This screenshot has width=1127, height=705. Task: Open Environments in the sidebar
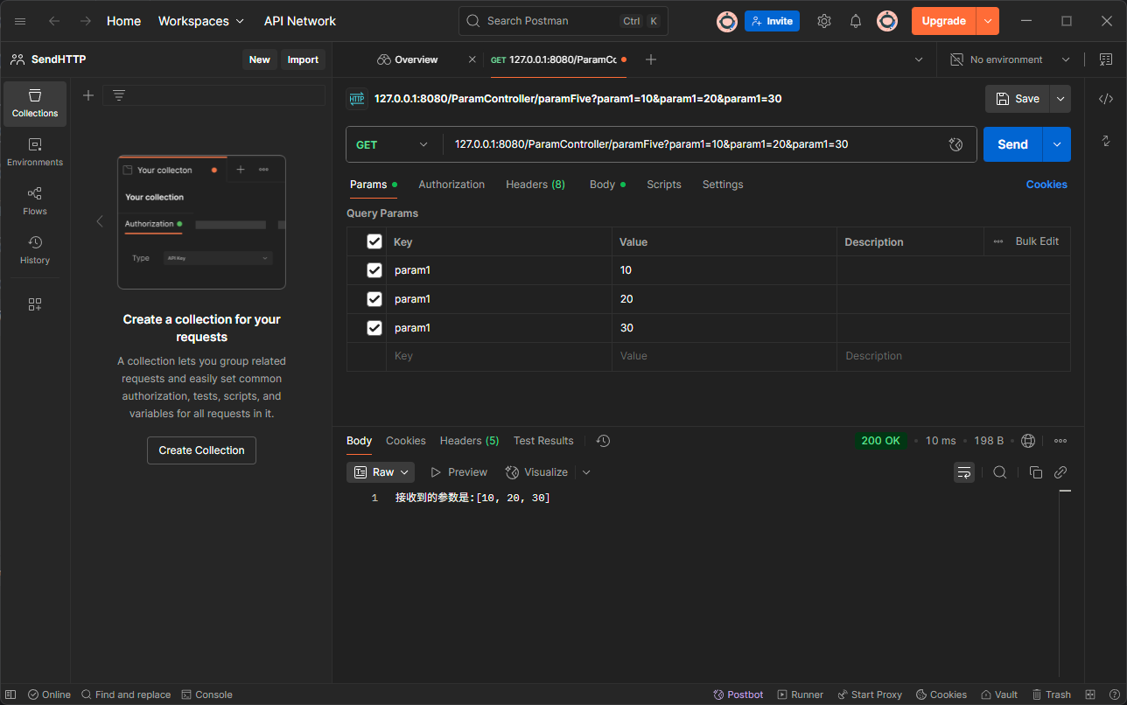pyautogui.click(x=35, y=153)
